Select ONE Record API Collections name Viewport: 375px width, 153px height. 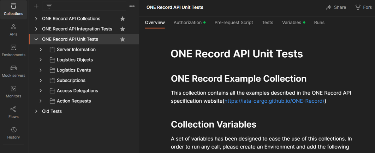[x=71, y=19]
